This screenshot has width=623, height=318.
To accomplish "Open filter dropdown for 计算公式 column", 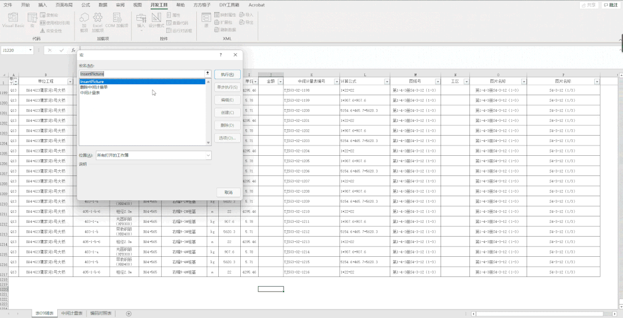I will 387,81.
